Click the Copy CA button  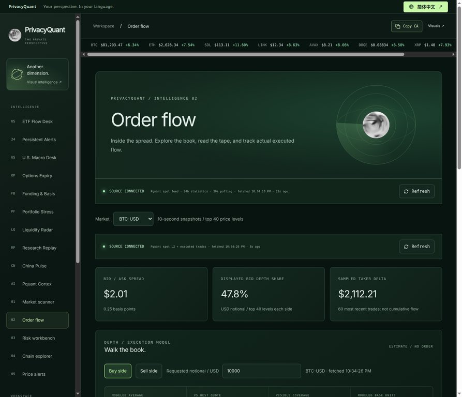pyautogui.click(x=407, y=26)
